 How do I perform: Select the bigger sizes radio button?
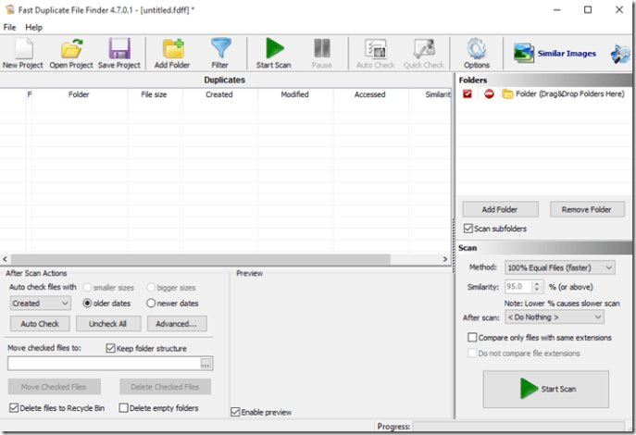(x=151, y=288)
